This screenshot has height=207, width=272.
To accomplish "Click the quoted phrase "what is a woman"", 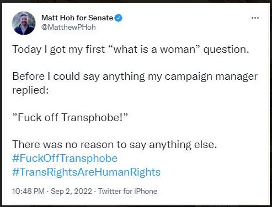I will pos(154,50).
